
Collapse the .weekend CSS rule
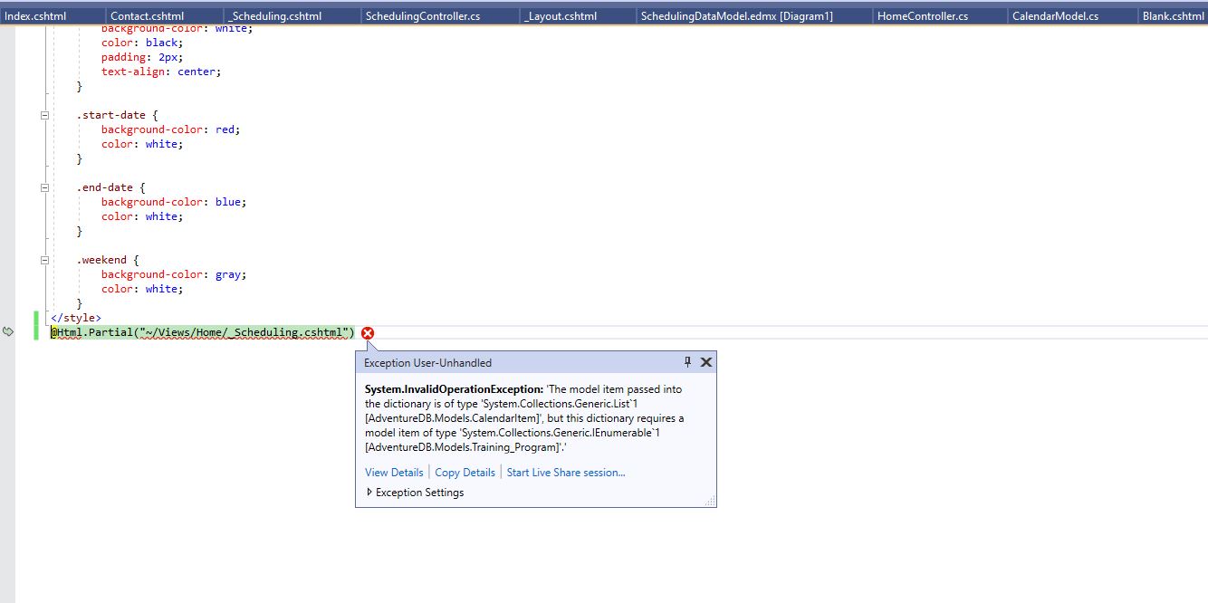(x=44, y=260)
